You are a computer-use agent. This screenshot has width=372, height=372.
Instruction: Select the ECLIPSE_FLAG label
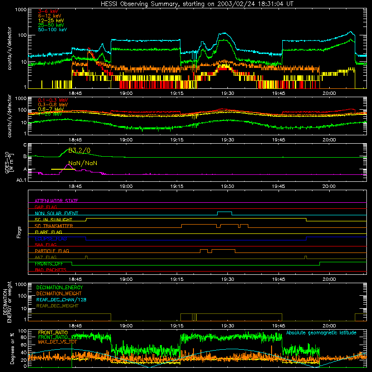pos(51,239)
